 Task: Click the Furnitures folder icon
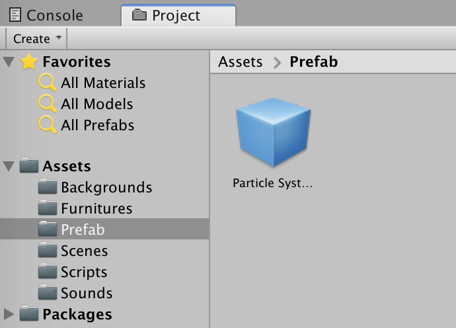[48, 208]
